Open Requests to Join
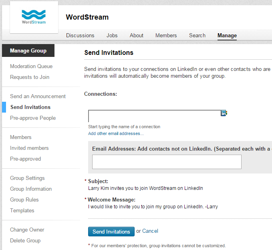272x250 pixels. [x=30, y=77]
